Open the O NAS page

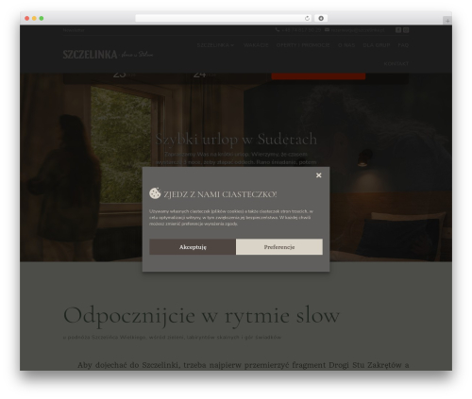pos(346,45)
